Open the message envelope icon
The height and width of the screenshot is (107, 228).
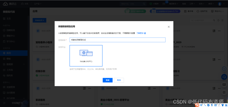(x=164, y=4)
